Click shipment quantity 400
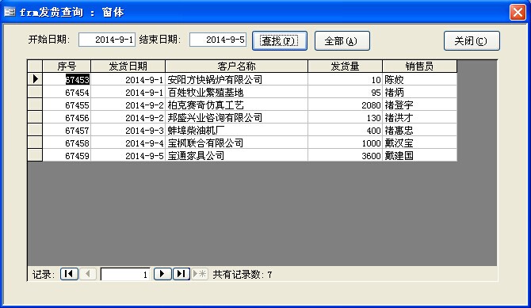Screen dimensions: 531x308 (345, 131)
